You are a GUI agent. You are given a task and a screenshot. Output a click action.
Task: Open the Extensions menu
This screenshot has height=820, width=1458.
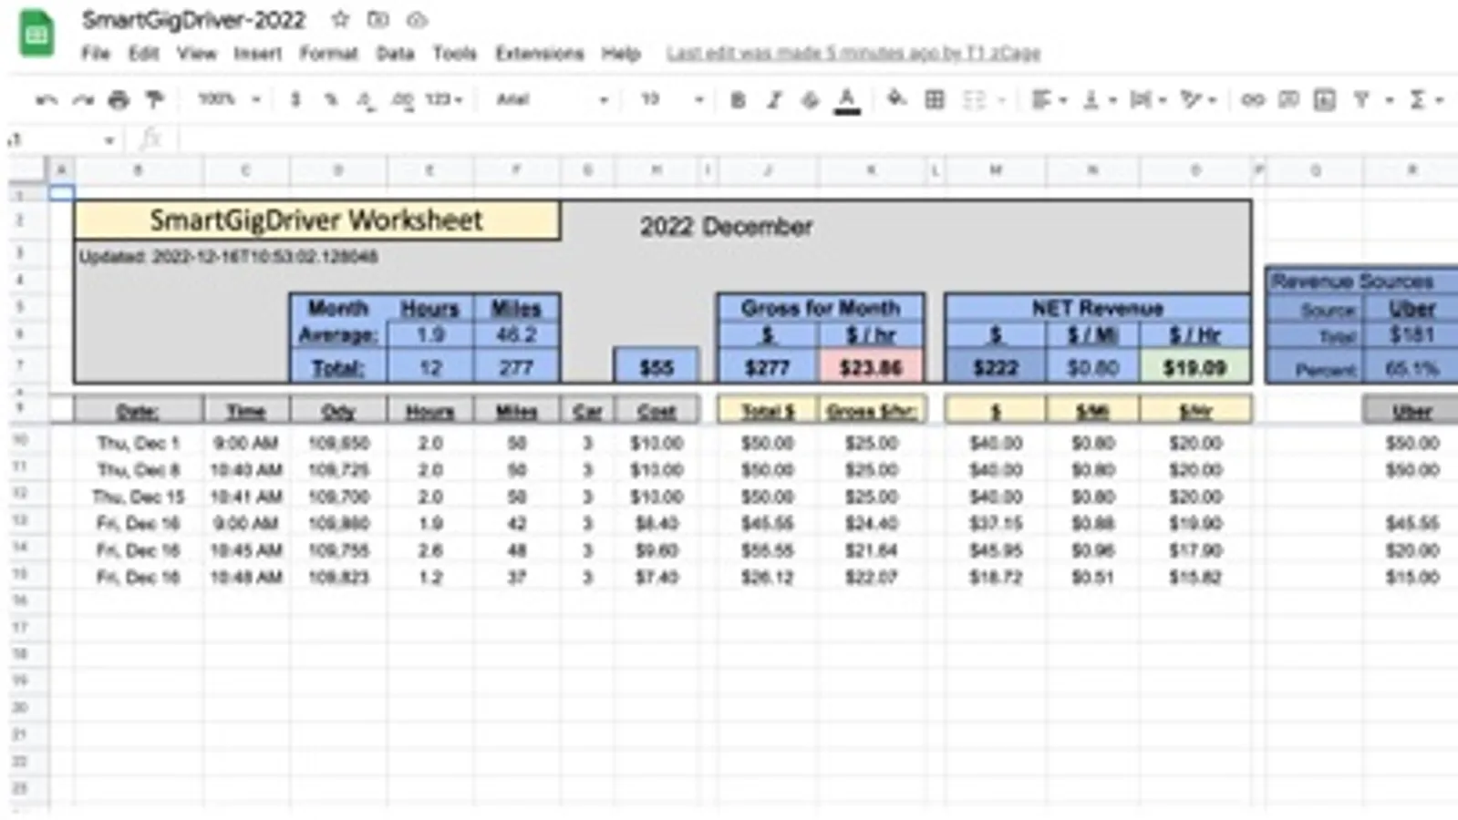(539, 53)
